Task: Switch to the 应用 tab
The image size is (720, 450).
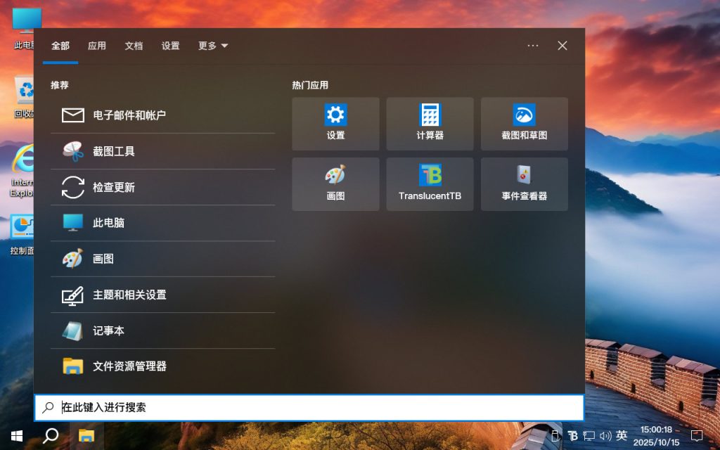Action: (x=96, y=45)
